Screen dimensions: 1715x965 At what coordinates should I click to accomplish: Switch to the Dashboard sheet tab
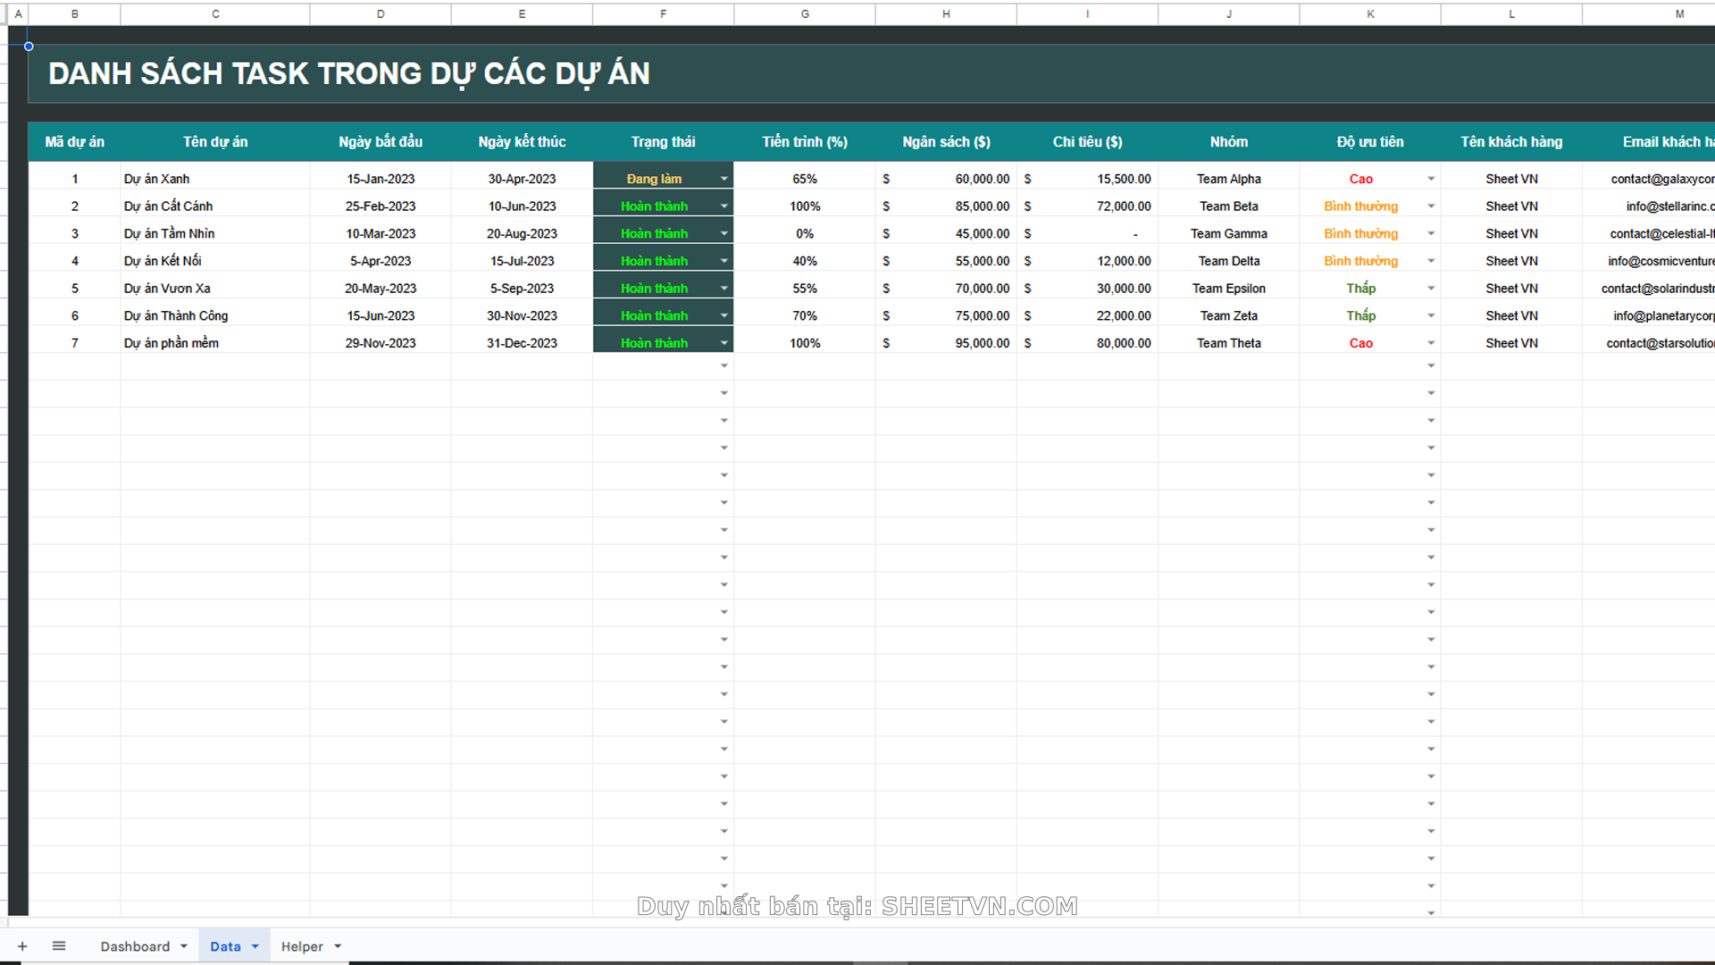tap(135, 946)
